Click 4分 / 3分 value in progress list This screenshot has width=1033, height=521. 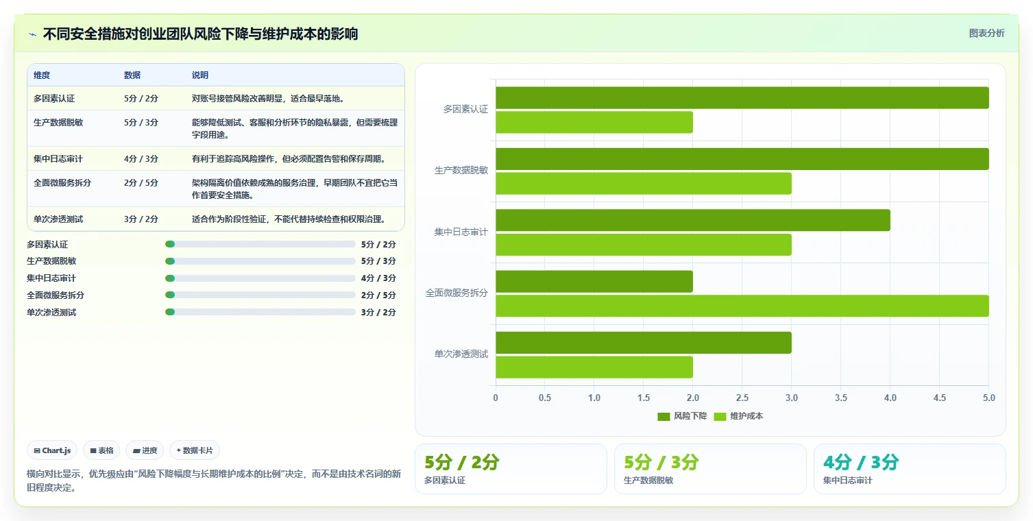(x=378, y=278)
